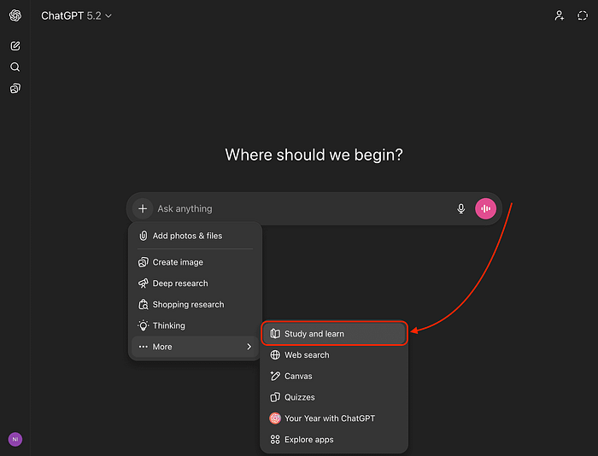The height and width of the screenshot is (456, 598).
Task: Select Deep research option
Action: (x=179, y=284)
